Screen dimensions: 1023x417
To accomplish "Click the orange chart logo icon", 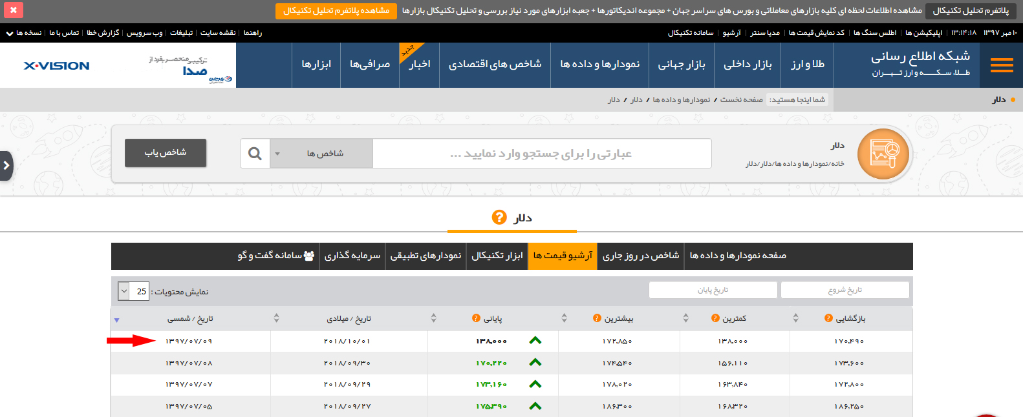I will click(883, 154).
